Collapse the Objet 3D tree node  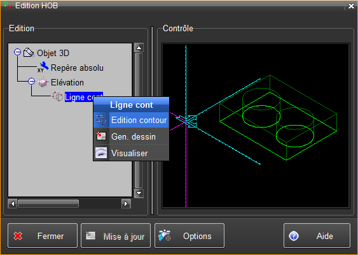point(17,52)
